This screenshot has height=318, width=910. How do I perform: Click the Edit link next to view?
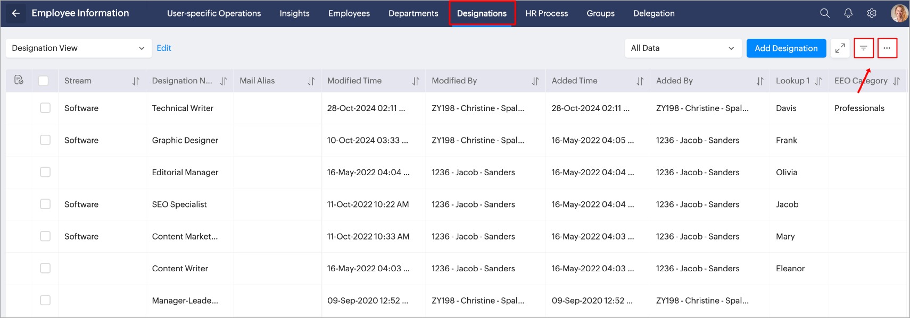pos(164,48)
